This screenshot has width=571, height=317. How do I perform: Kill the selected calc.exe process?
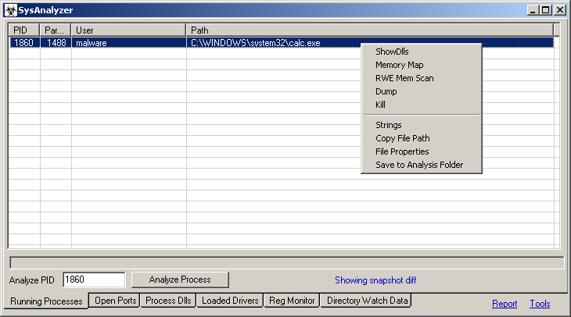click(x=380, y=105)
